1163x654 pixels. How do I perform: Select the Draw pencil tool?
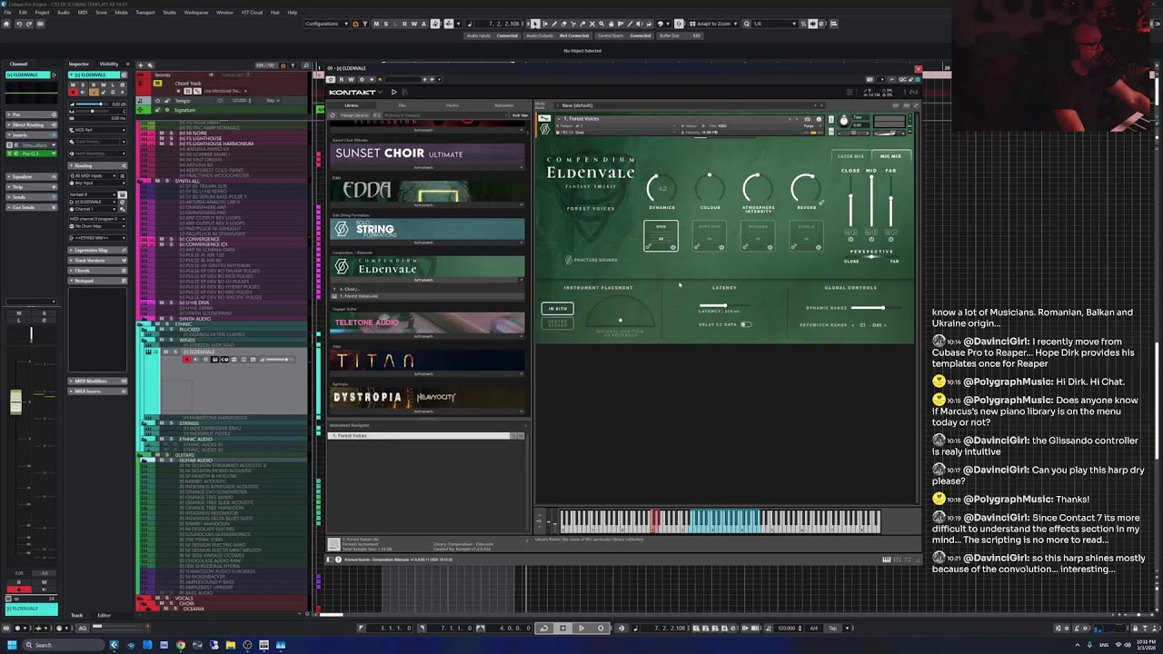tap(554, 24)
